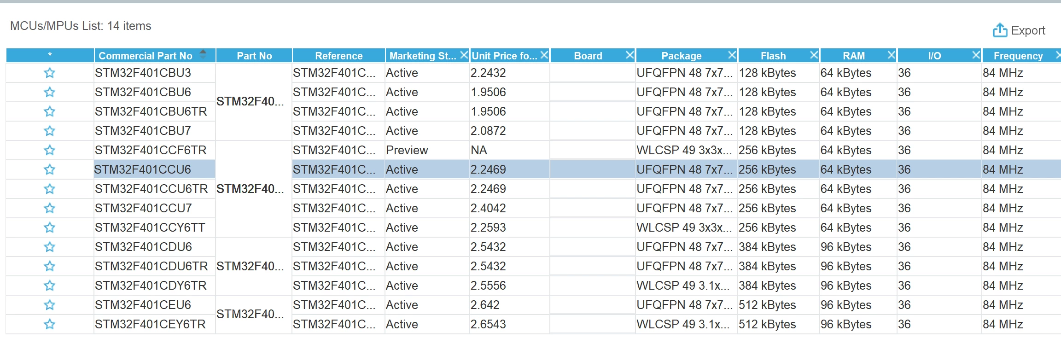This screenshot has height=350, width=1061.
Task: Mark STM32F401CCF6TR as favorite
Action: point(50,150)
